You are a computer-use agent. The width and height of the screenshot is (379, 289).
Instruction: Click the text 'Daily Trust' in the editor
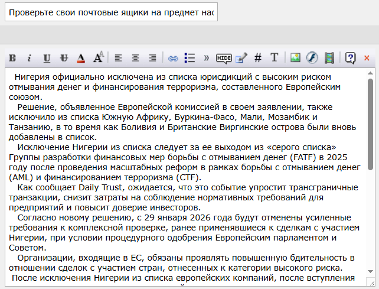pos(100,187)
